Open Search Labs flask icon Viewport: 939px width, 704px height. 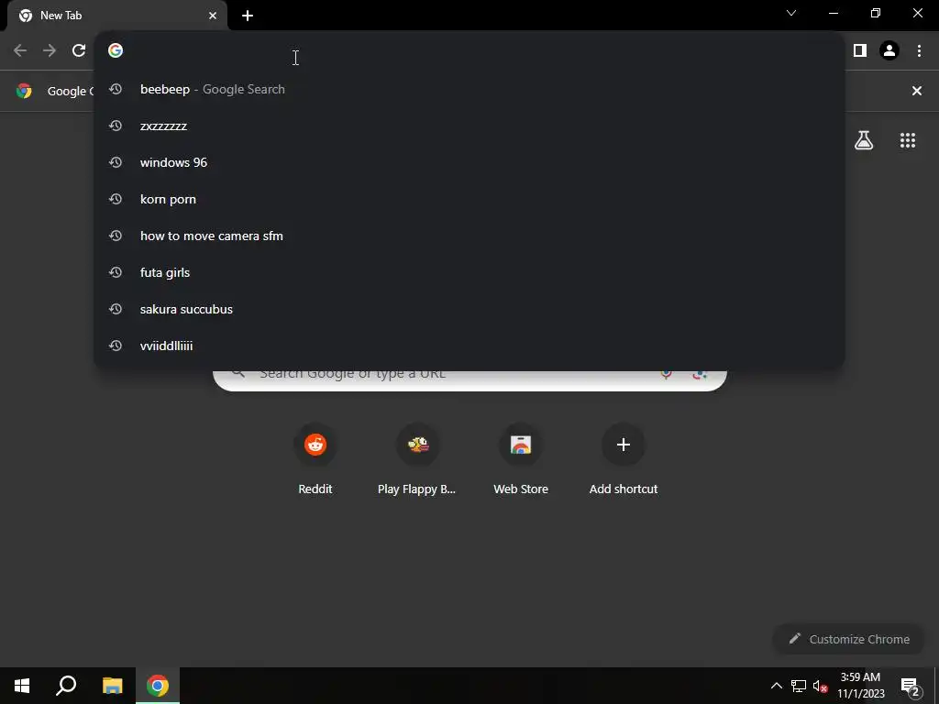click(x=864, y=140)
